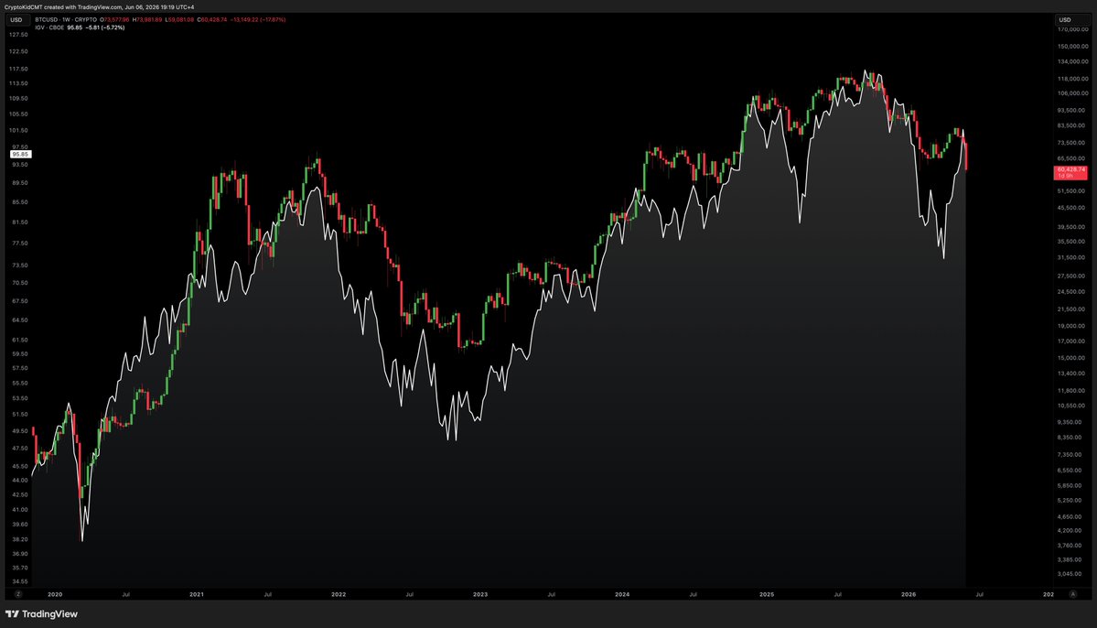Click the red 60,428.74 current price label
The image size is (1097, 628).
click(1070, 172)
